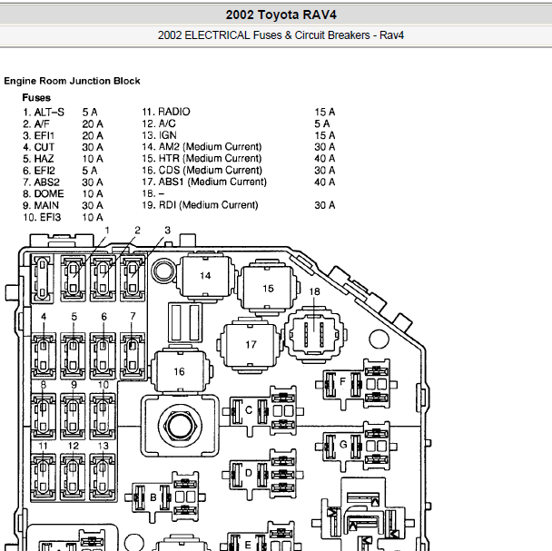The width and height of the screenshot is (552, 551).
Task: Click the "Fuses" subheading
Action: [x=36, y=97]
